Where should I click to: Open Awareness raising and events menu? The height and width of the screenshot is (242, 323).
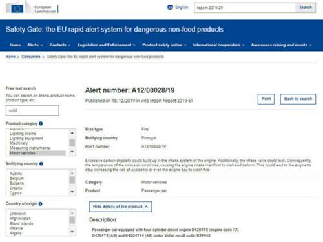pos(281,45)
